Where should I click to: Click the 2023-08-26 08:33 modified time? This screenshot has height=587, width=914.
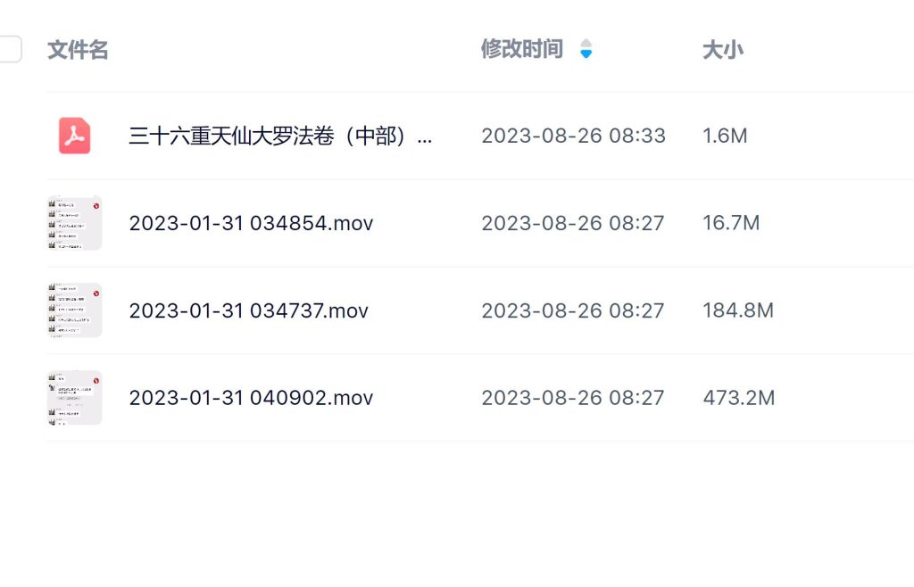point(573,136)
